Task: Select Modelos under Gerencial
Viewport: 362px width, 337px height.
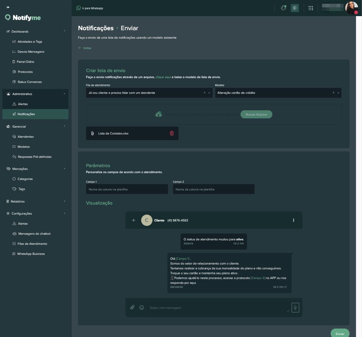Action: [24, 147]
